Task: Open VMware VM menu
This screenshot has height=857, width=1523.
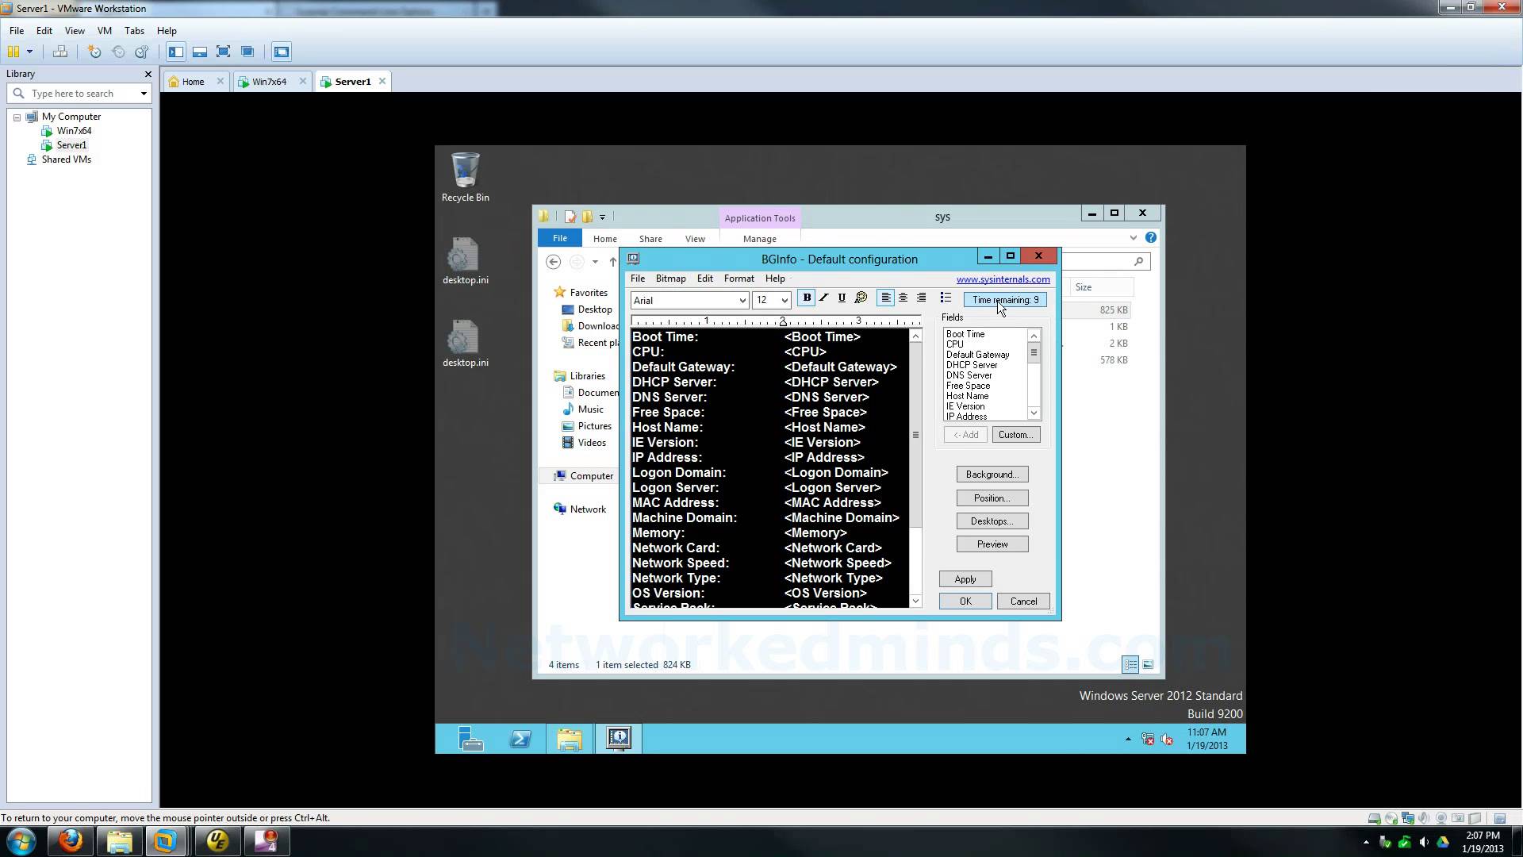Action: 104,31
